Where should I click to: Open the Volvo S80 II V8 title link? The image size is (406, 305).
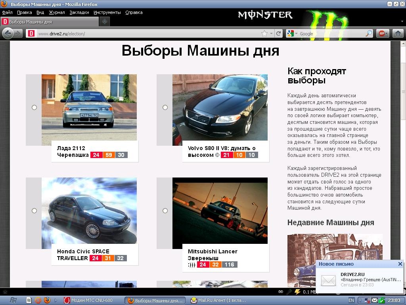click(222, 151)
